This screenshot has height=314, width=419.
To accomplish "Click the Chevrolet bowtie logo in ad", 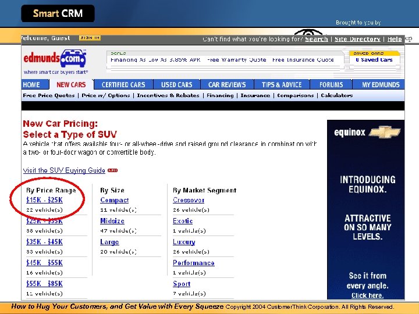I will pyautogui.click(x=385, y=132).
